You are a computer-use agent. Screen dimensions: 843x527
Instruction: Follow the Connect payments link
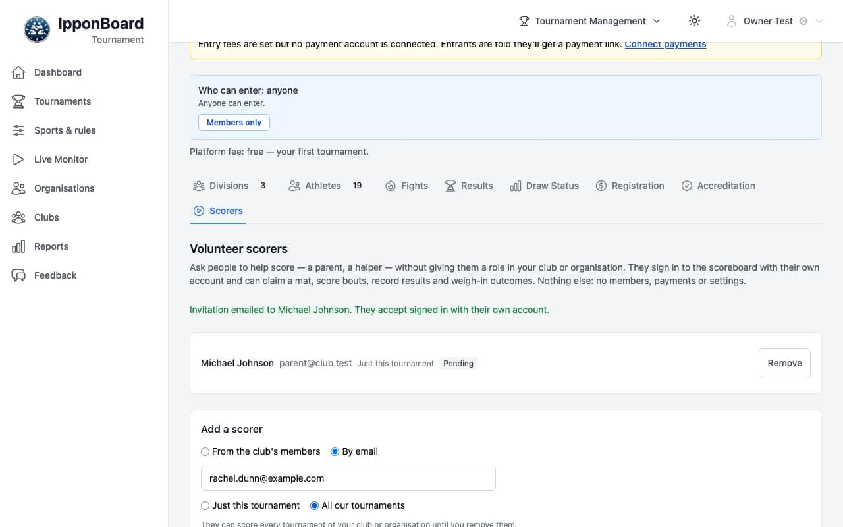pyautogui.click(x=665, y=44)
